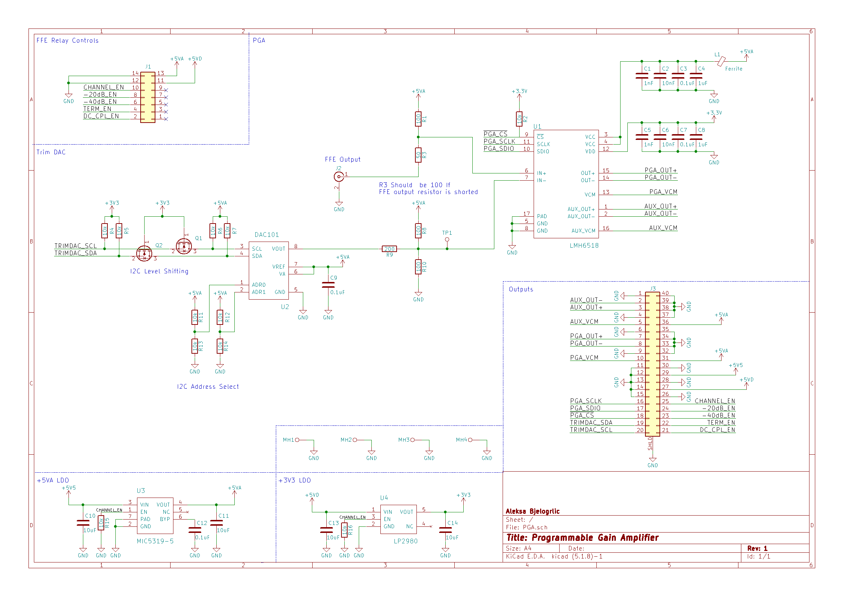The height and width of the screenshot is (596, 843).
Task: Select the J3 outputs connector body
Action: pos(653,363)
